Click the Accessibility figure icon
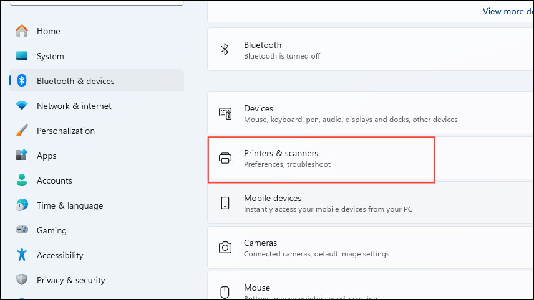Viewport: 534px width, 300px height. [22, 255]
